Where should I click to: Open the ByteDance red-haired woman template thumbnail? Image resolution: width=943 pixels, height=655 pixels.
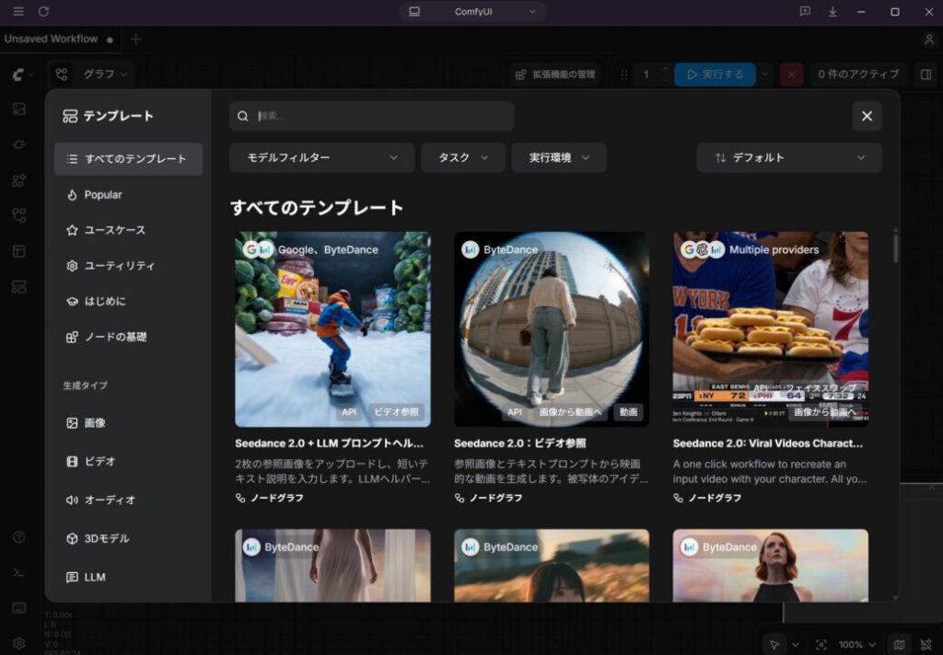[771, 566]
